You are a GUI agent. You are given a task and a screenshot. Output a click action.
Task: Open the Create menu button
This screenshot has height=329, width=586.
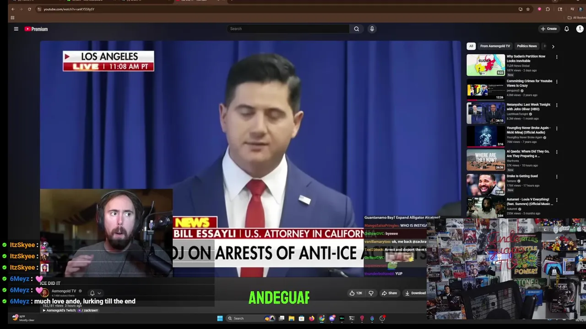[x=548, y=29]
